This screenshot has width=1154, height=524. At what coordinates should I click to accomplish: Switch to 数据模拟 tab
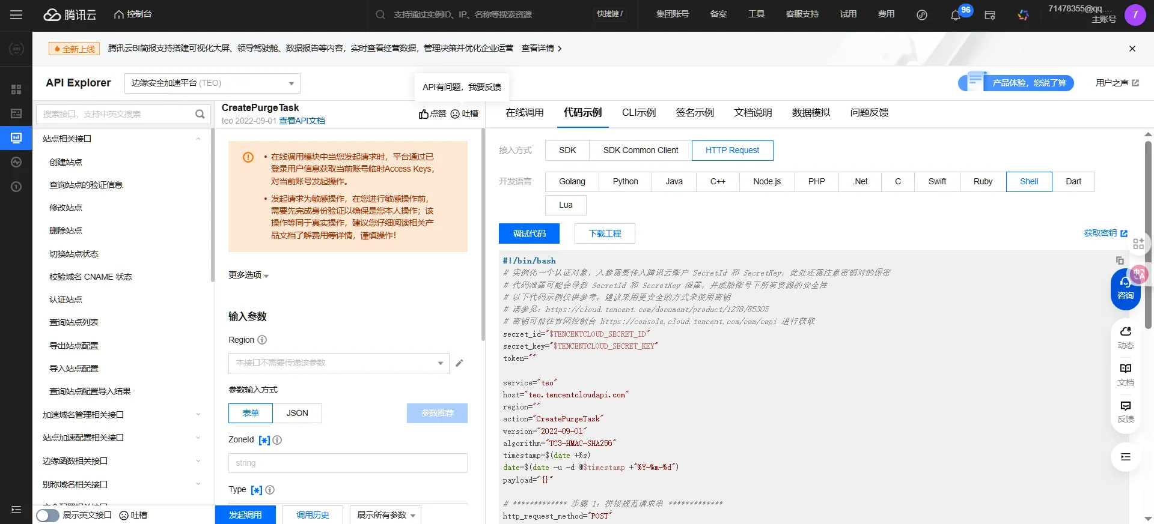click(x=811, y=113)
